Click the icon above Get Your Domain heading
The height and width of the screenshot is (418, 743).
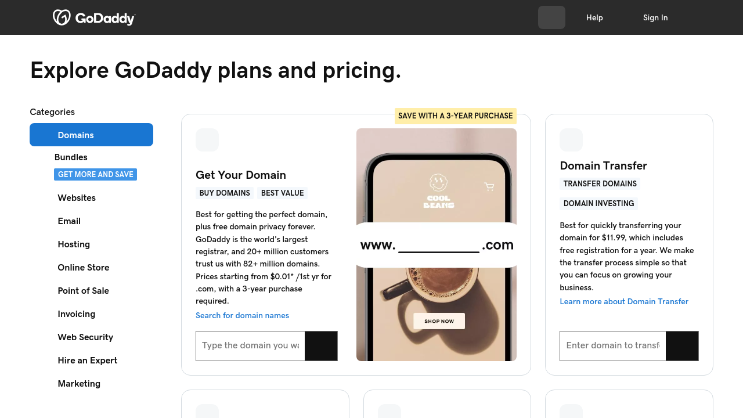(x=207, y=140)
